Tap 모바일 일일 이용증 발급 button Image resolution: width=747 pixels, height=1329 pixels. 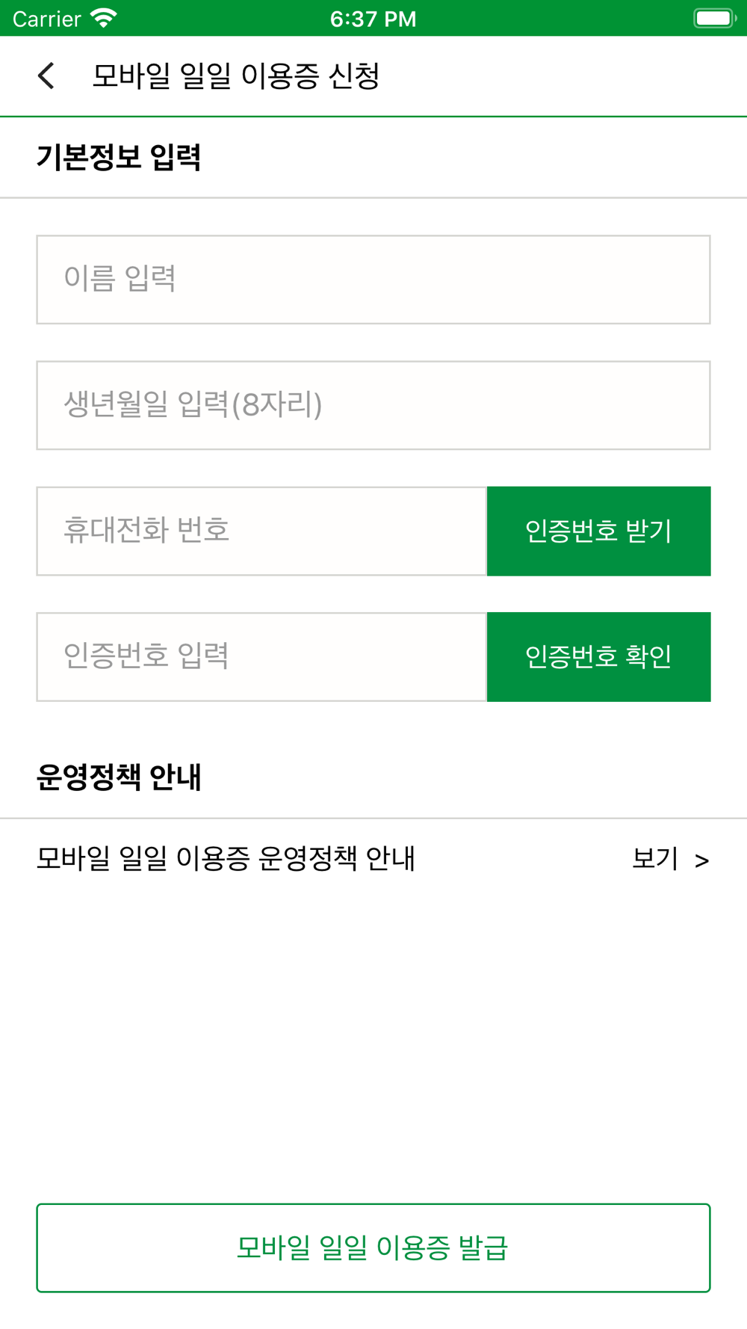click(x=373, y=1248)
